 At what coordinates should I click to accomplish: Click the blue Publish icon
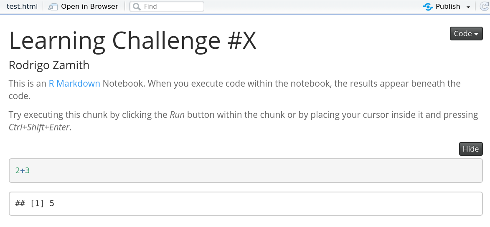(428, 7)
